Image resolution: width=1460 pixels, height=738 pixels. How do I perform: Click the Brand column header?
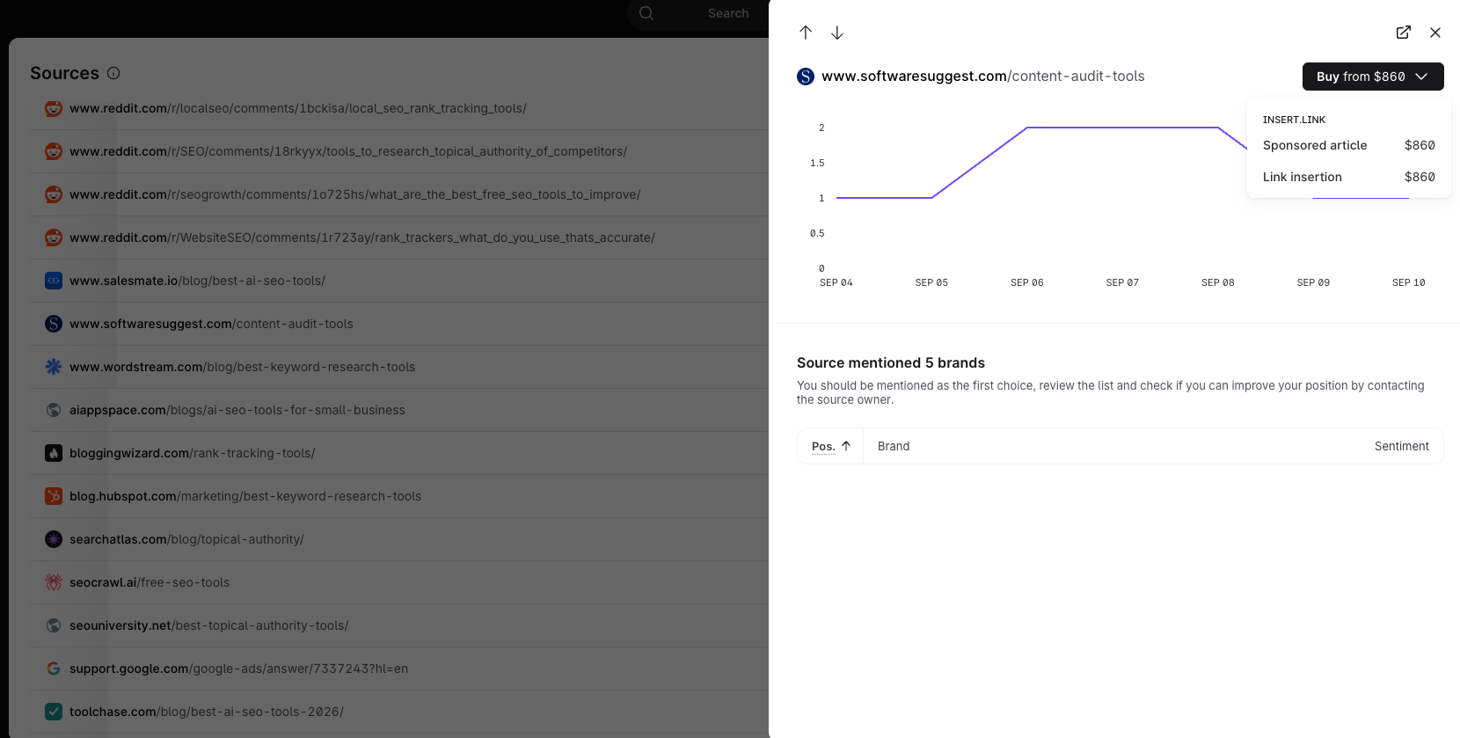tap(894, 446)
